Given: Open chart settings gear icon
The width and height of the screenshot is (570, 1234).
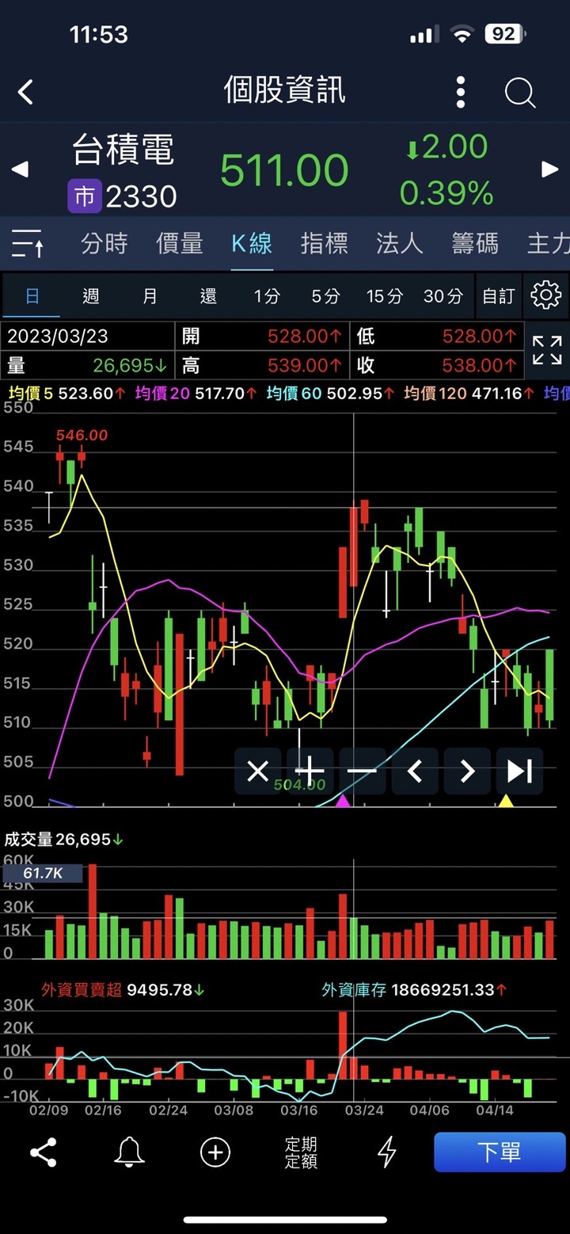Looking at the screenshot, I should [546, 295].
